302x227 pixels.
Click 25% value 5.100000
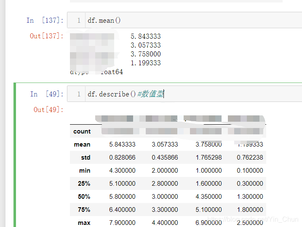coord(122,184)
